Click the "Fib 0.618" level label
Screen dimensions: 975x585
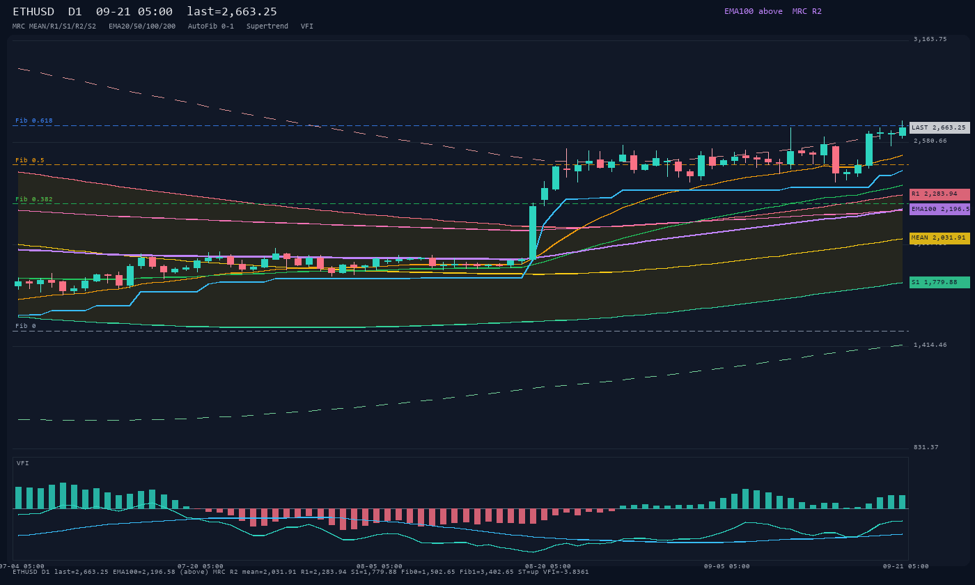click(x=34, y=120)
